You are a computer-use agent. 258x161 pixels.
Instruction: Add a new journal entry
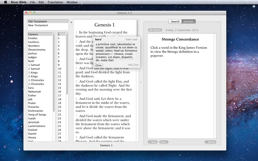153,142
